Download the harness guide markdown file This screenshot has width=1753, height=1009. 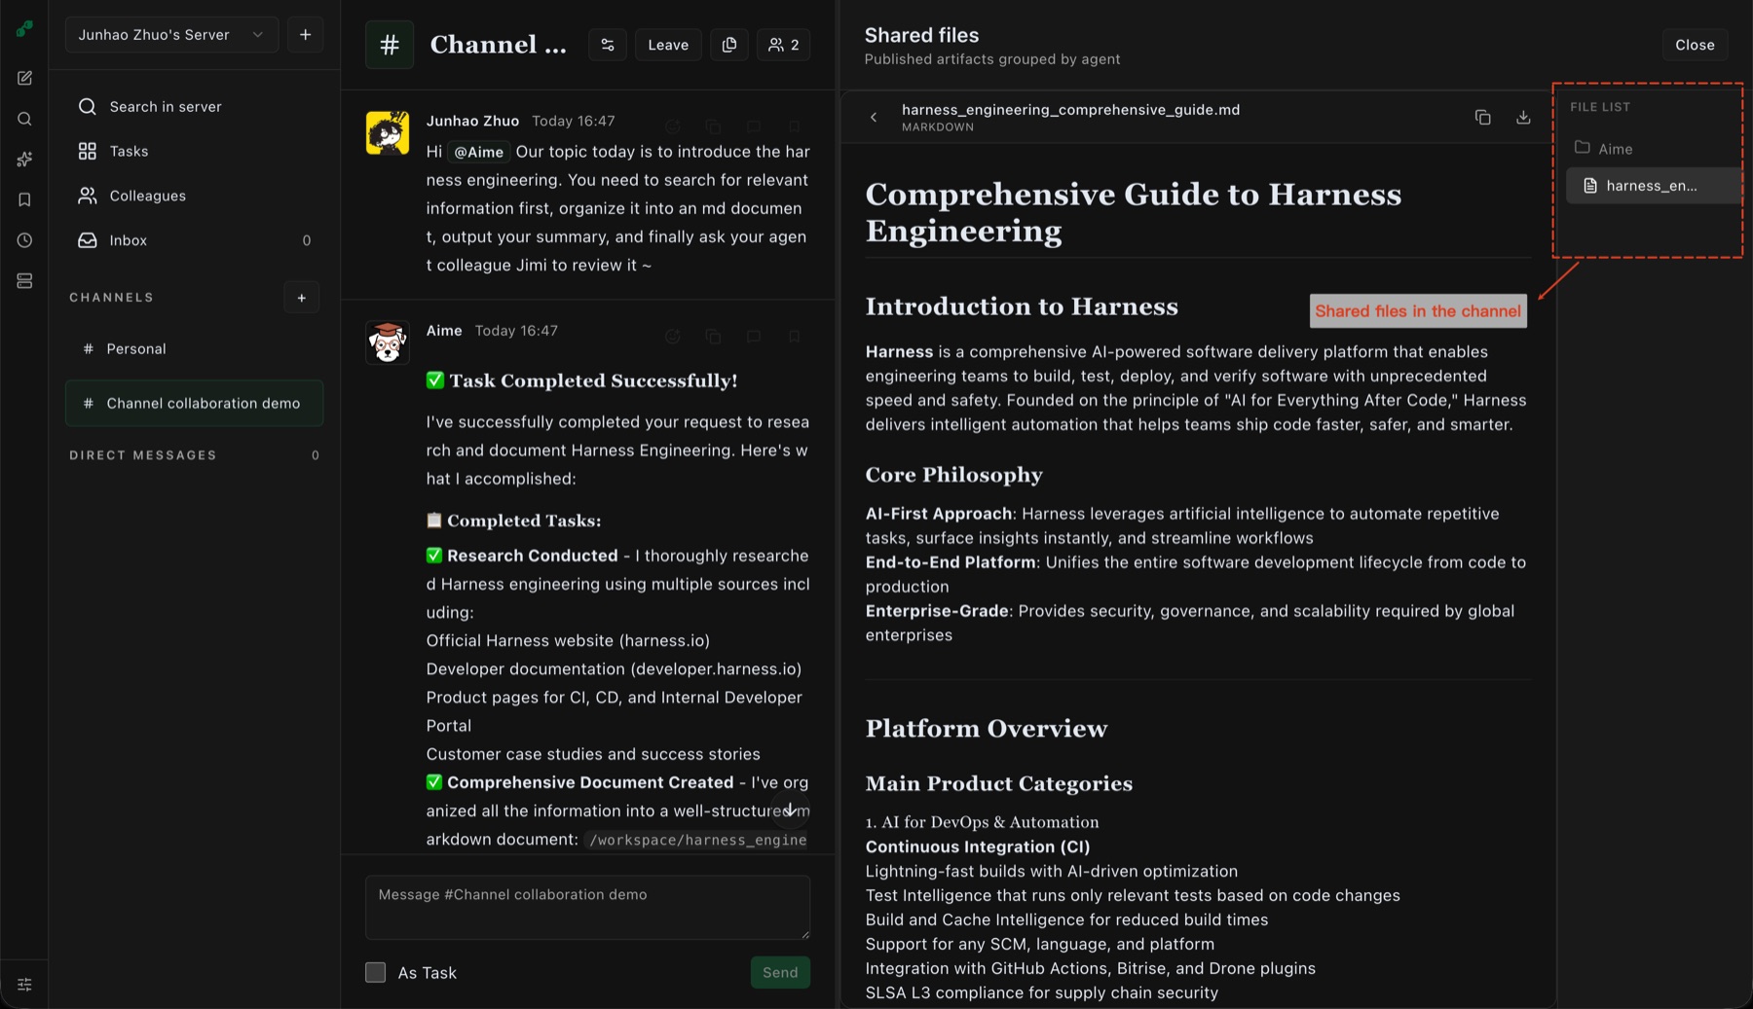1523,118
